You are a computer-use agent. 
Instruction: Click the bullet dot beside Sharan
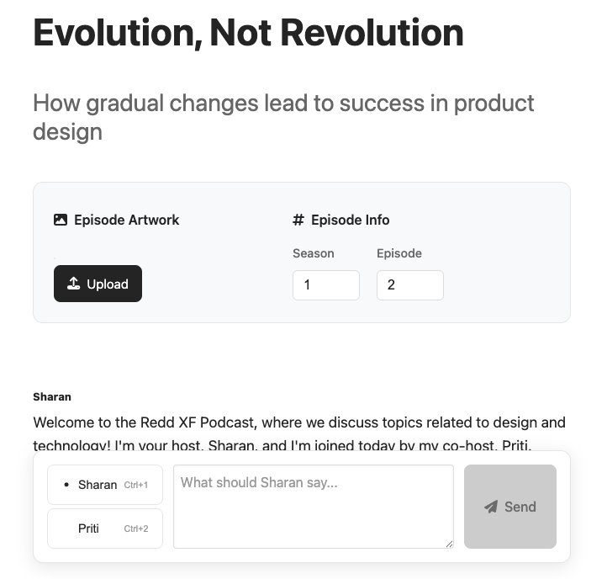tap(66, 485)
